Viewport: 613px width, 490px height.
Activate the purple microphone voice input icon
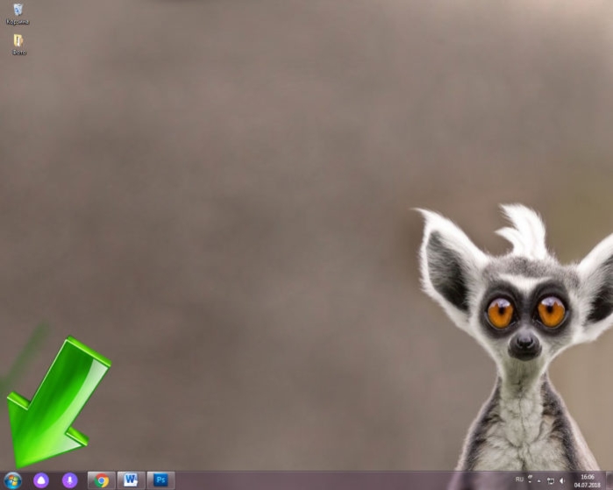tap(69, 480)
